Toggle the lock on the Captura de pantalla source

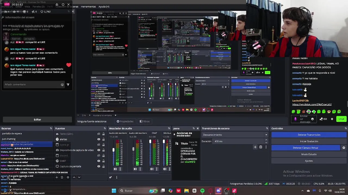pos(103,166)
